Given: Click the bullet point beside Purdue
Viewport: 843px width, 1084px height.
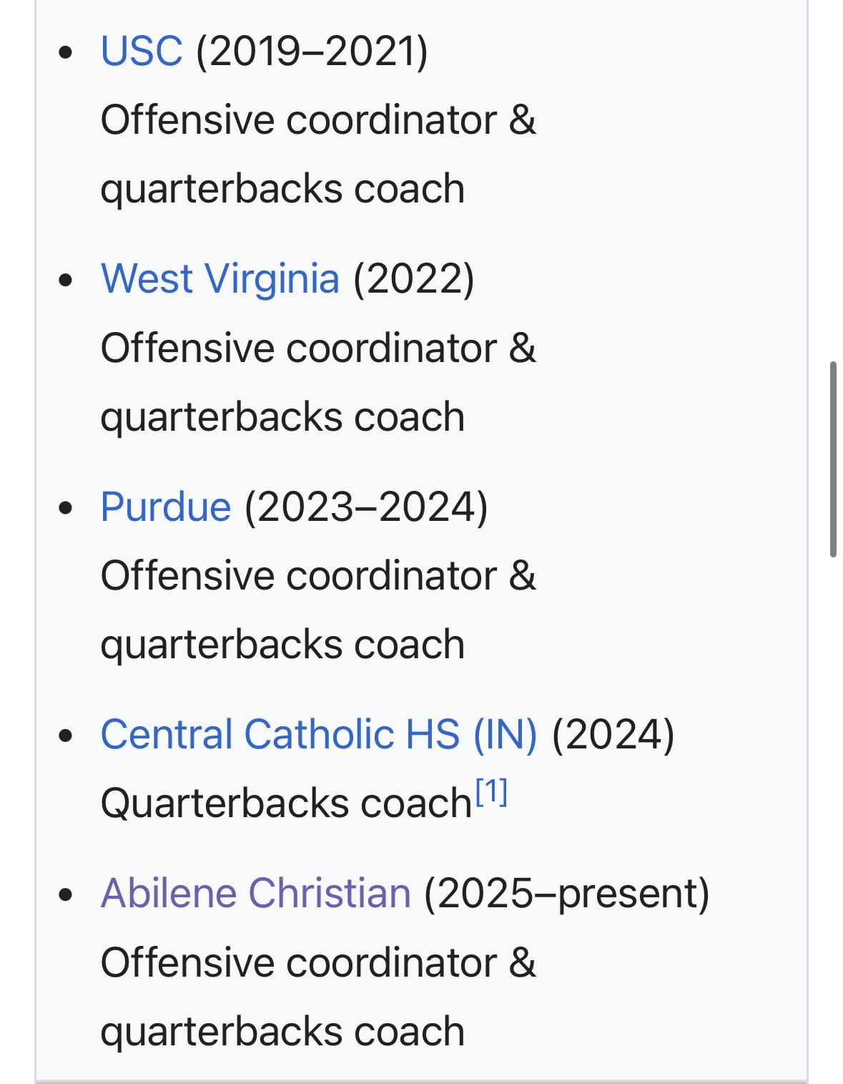Looking at the screenshot, I should [x=66, y=508].
